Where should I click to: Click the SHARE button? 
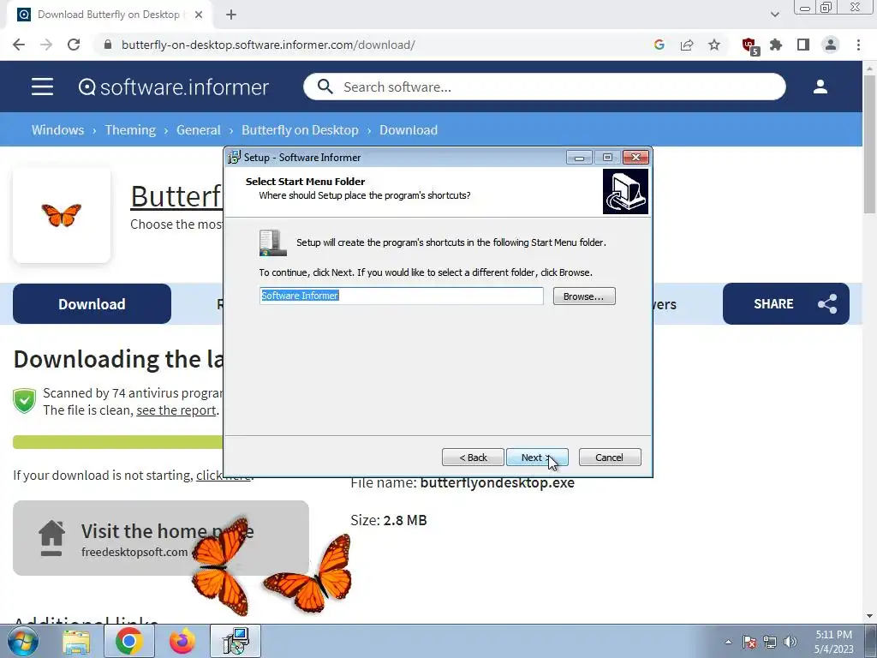[786, 304]
